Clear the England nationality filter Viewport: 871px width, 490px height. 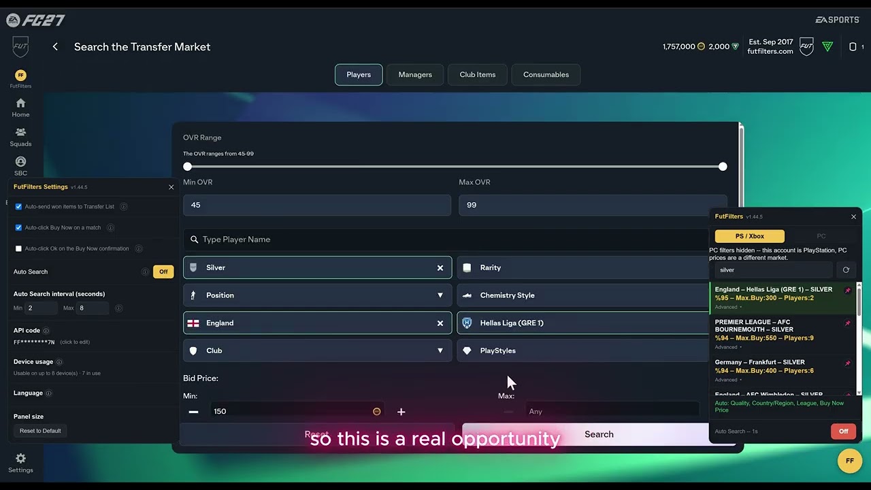pos(440,323)
